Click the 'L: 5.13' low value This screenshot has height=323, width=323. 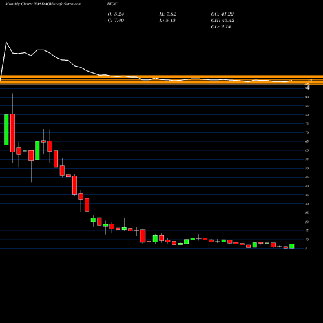point(167,21)
